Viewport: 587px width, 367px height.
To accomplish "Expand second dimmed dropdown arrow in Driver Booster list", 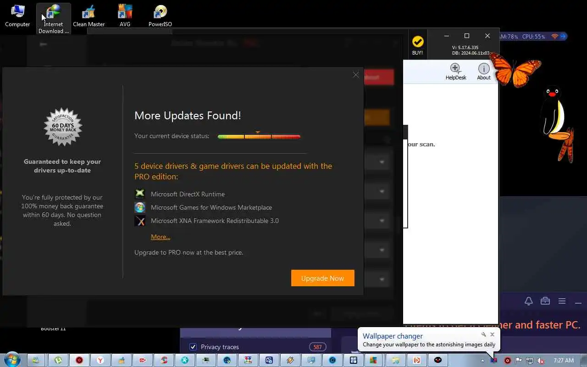I will tap(382, 191).
